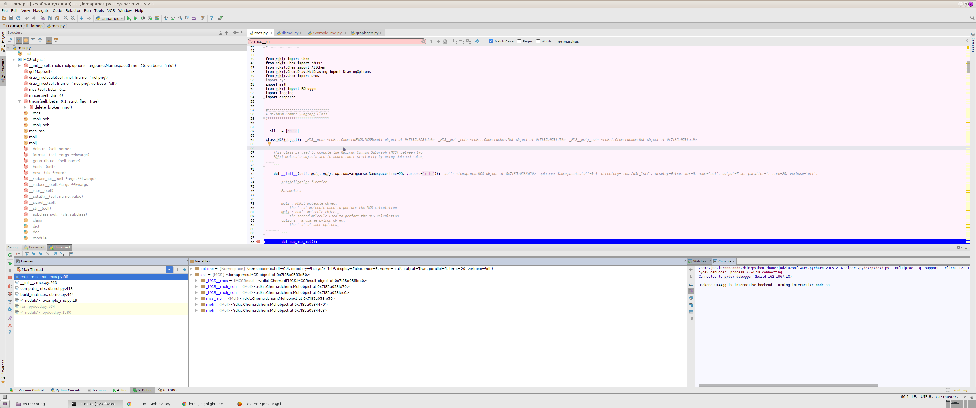Image resolution: width=976 pixels, height=408 pixels.
Task: Click Show Execution Point icon
Action: click(x=18, y=254)
